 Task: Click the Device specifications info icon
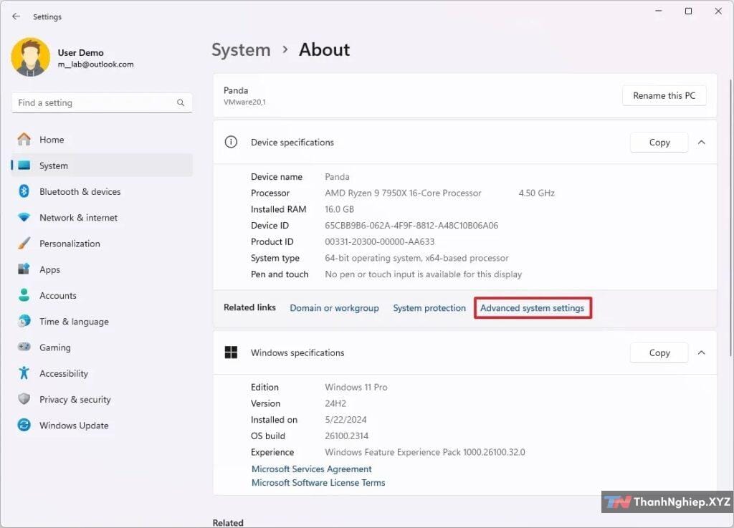tap(232, 142)
